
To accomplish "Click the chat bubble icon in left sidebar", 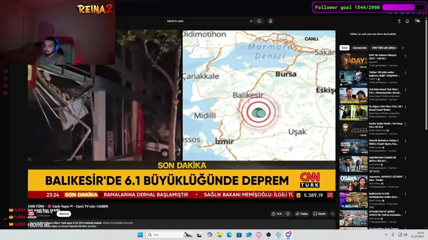I will tap(5, 86).
